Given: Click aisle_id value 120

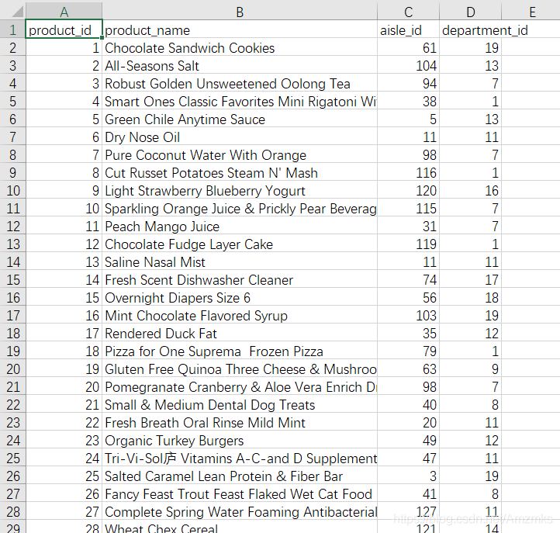Looking at the screenshot, I should [408, 190].
